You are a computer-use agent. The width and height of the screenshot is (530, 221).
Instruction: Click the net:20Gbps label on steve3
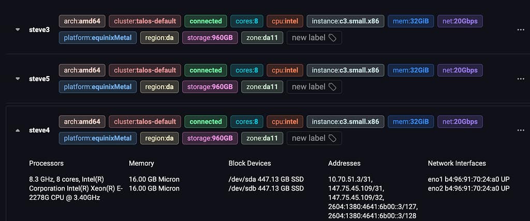460,21
